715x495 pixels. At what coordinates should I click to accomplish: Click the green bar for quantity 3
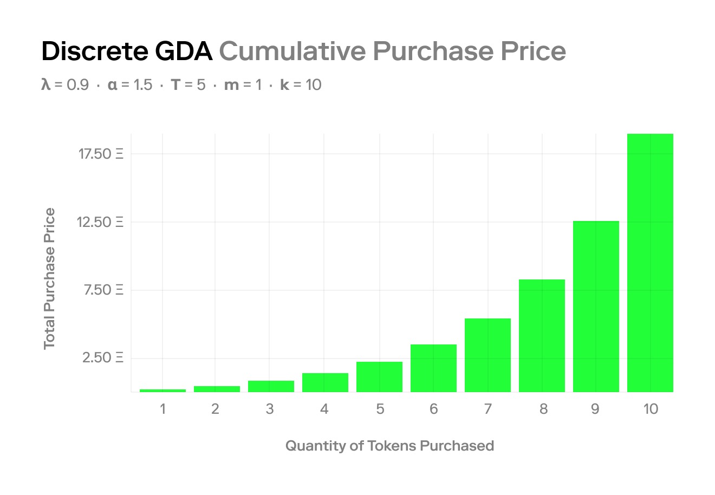271,386
